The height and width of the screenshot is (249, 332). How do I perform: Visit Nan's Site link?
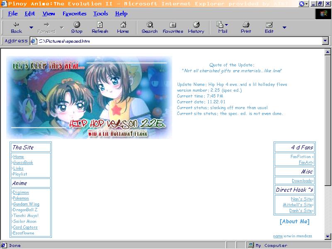301,199
